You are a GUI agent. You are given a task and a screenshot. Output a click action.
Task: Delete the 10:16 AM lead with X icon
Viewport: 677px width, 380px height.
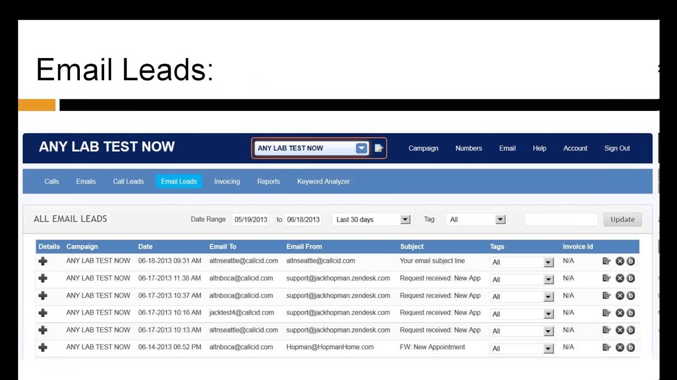coord(620,312)
